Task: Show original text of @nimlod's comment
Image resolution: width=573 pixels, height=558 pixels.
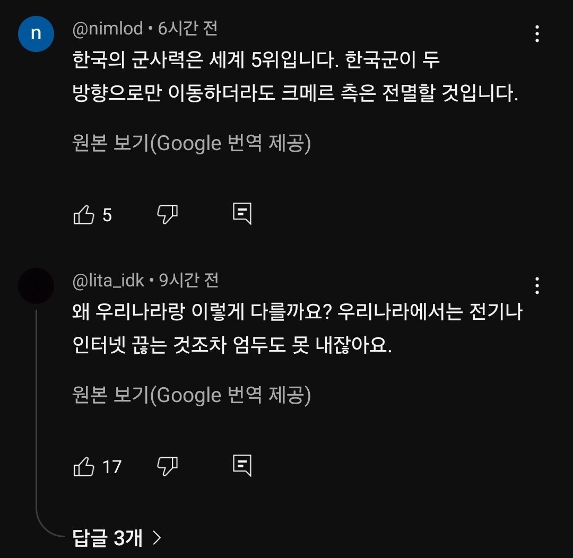Action: (191, 143)
